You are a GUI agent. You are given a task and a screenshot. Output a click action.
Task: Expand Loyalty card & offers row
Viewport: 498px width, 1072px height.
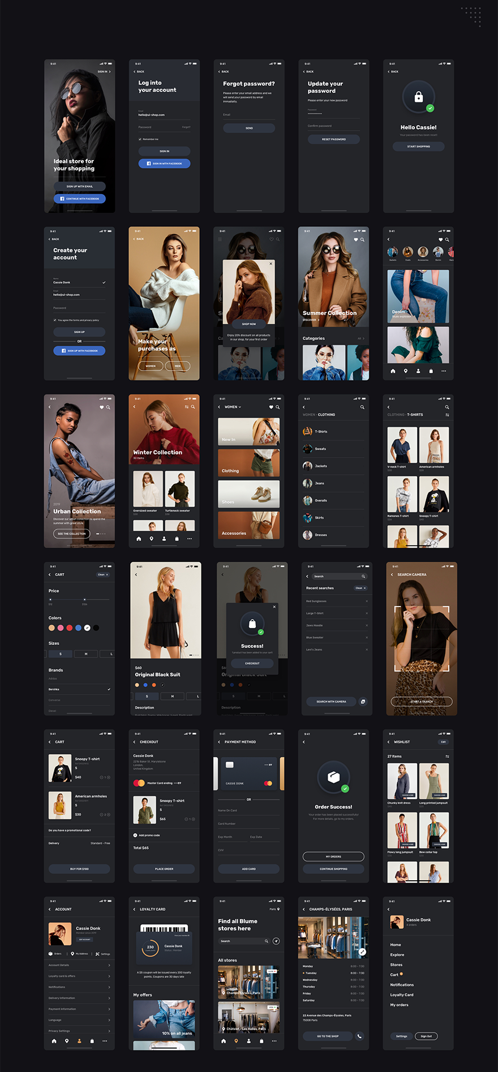[x=79, y=976]
